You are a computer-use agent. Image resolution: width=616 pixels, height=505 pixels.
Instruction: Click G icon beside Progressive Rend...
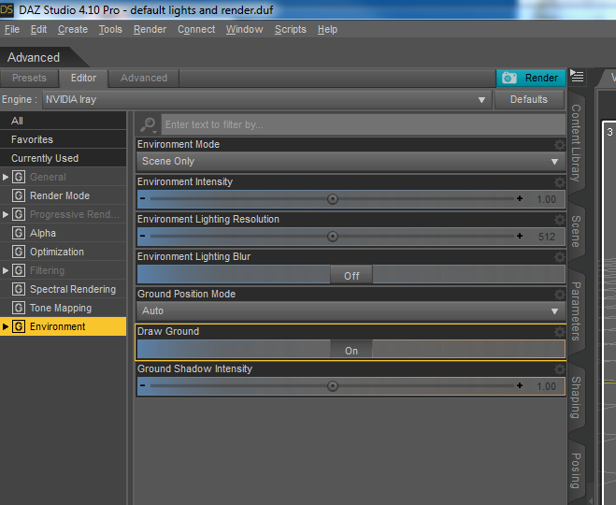[x=19, y=214]
